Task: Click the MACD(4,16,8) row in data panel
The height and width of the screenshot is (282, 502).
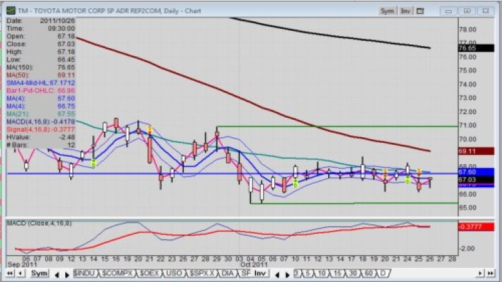Action: tap(41, 122)
